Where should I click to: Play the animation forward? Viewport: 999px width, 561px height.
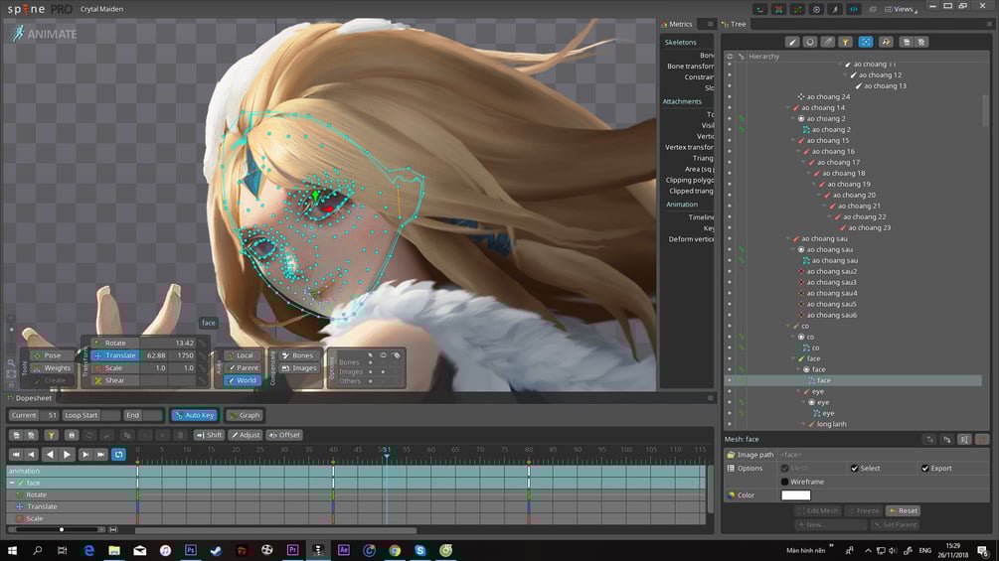67,454
